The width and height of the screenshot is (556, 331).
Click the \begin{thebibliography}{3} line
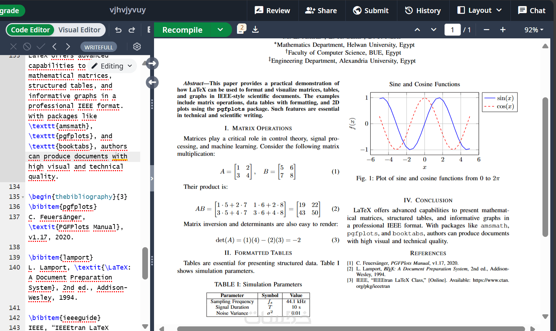click(78, 197)
